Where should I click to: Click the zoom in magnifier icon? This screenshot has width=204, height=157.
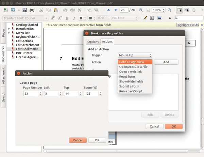tap(170, 10)
